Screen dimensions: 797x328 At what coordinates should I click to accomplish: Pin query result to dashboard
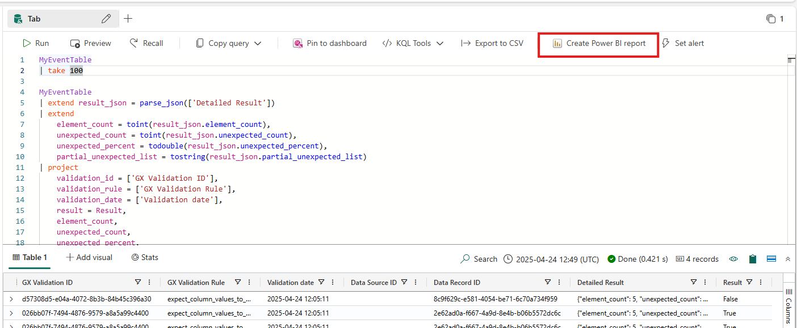(x=330, y=43)
